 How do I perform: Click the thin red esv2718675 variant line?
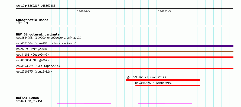click(x=125, y=74)
